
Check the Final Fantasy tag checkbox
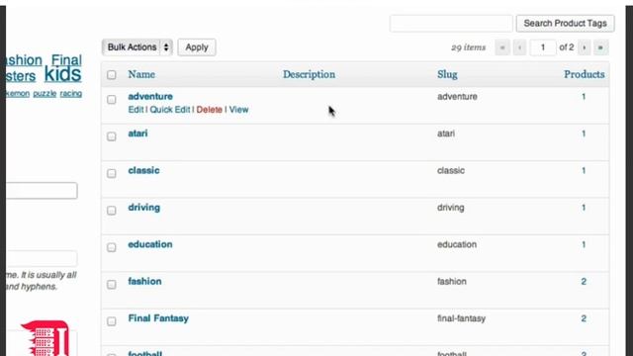click(x=112, y=321)
